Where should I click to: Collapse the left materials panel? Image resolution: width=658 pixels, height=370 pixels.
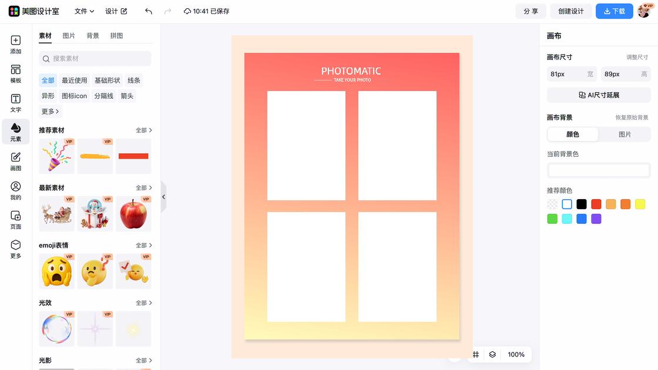click(163, 197)
